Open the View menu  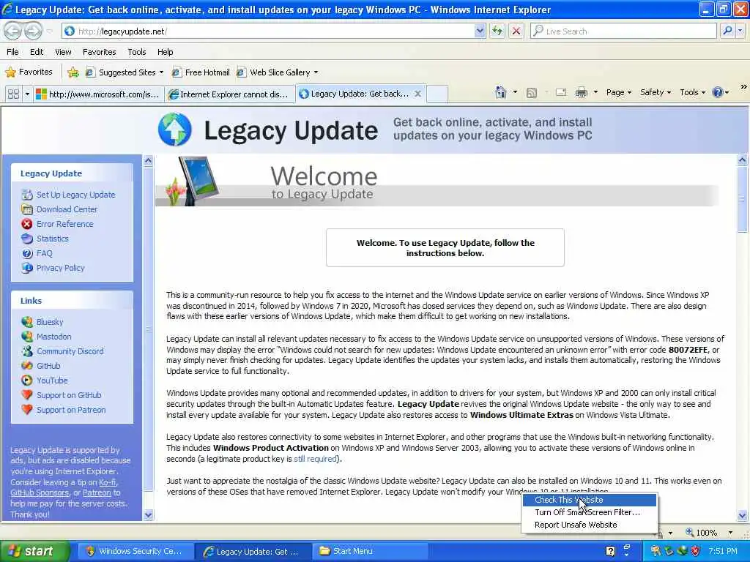pyautogui.click(x=63, y=52)
